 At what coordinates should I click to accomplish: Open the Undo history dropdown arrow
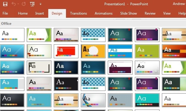(18, 4)
